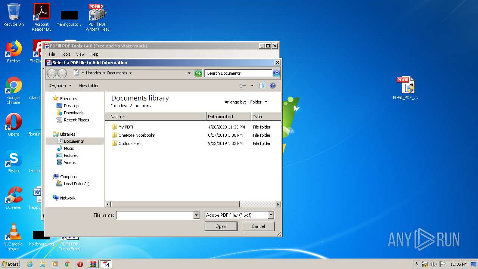Screen dimensions: 478x269
Task: Click the Search Documents field
Action: pyautogui.click(x=239, y=73)
